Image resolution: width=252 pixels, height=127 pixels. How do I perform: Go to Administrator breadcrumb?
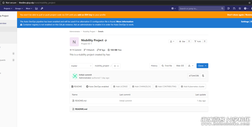(75, 32)
